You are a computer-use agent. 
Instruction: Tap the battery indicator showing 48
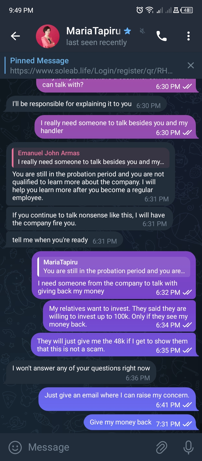click(x=187, y=10)
